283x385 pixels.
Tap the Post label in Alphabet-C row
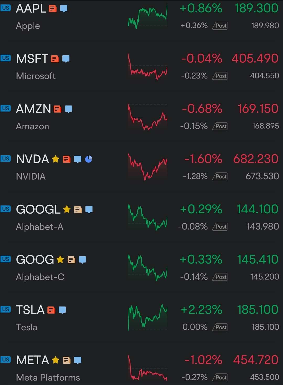220,277
